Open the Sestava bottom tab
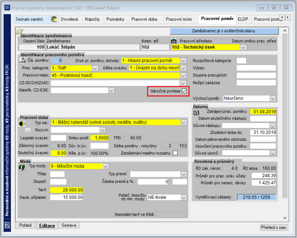 tap(69, 225)
